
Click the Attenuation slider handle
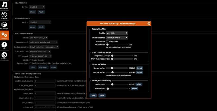tap(108, 44)
